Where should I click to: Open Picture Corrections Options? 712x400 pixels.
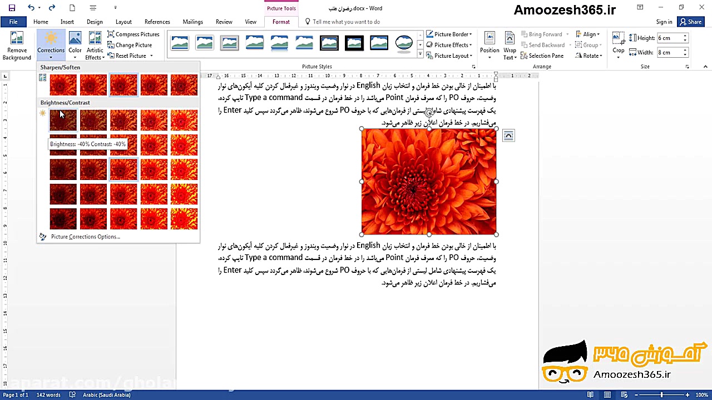point(85,236)
